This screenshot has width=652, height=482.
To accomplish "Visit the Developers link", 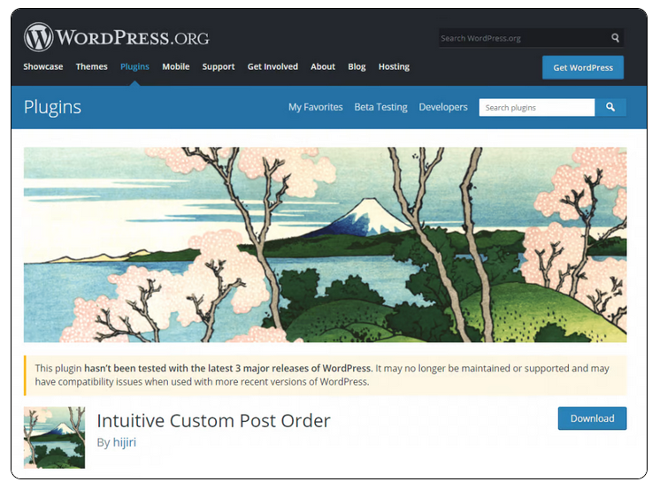I will pyautogui.click(x=443, y=107).
